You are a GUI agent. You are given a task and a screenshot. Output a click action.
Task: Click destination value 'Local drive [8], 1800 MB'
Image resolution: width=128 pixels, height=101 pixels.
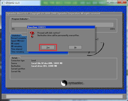44,66
